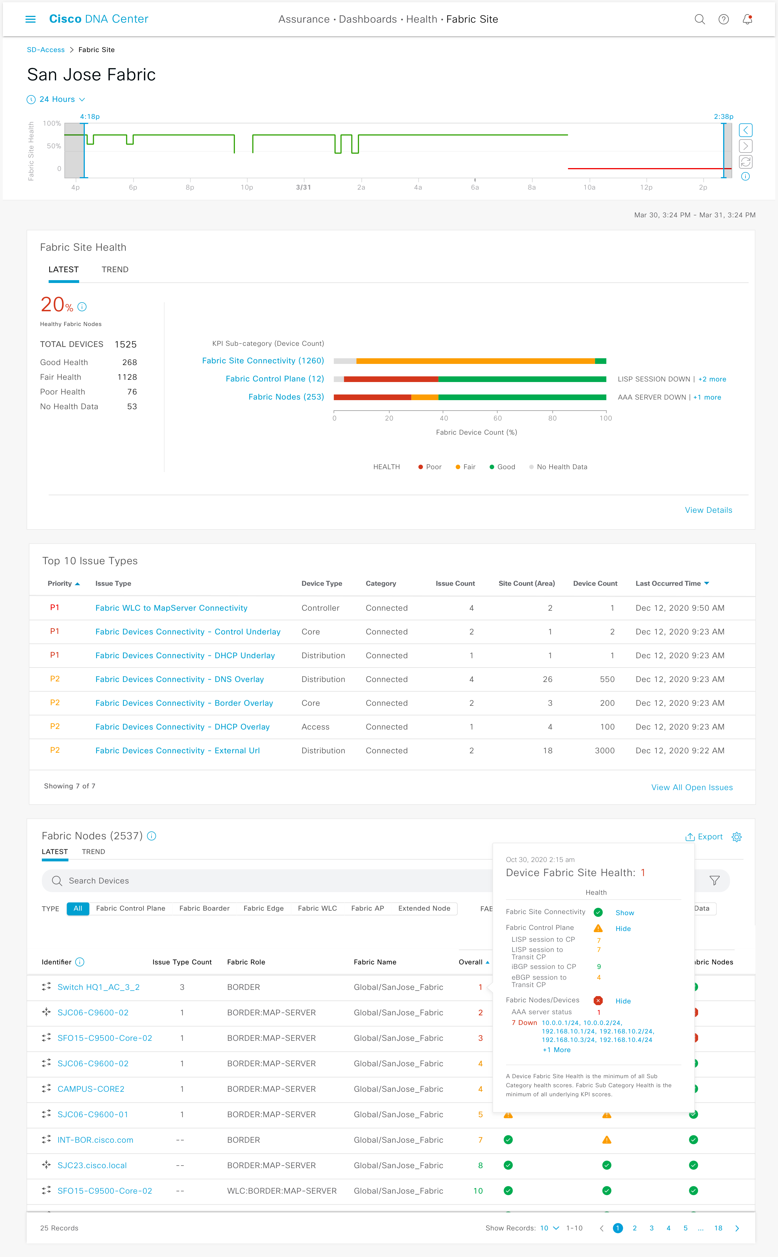This screenshot has height=1257, width=778.
Task: Click the info icon next to Fabric Nodes (2537)
Action: point(152,836)
